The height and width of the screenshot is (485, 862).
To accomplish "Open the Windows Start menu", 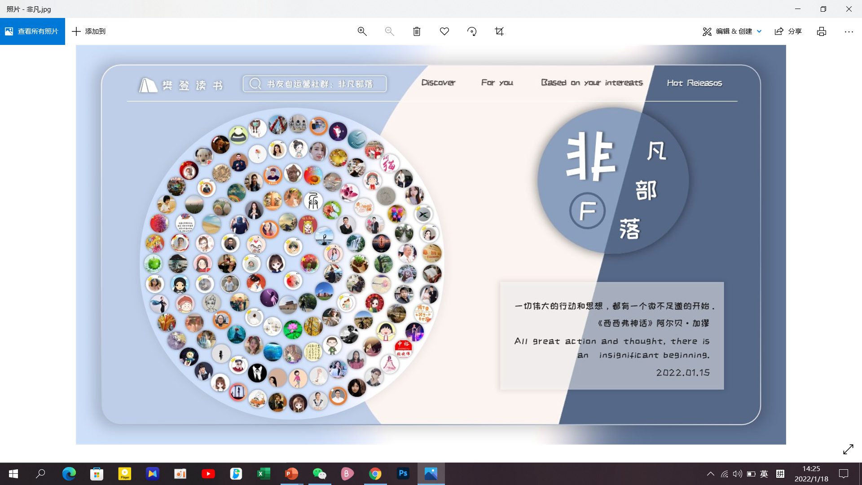I will click(x=13, y=474).
